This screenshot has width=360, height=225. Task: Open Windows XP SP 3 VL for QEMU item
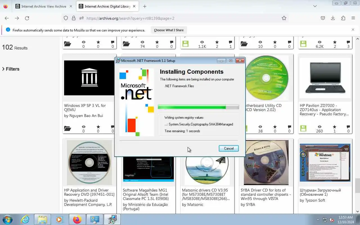point(85,107)
